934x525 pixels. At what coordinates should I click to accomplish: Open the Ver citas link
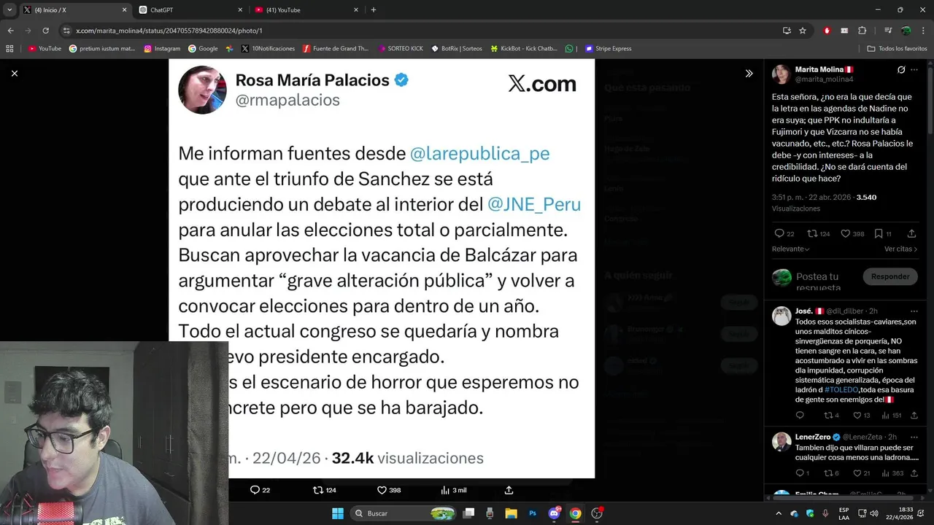(x=900, y=249)
